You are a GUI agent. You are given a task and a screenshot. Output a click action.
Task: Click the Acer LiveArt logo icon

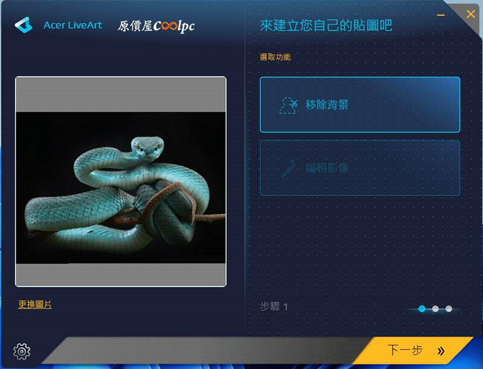(x=24, y=25)
